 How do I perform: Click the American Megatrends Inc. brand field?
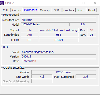click(x=59, y=52)
